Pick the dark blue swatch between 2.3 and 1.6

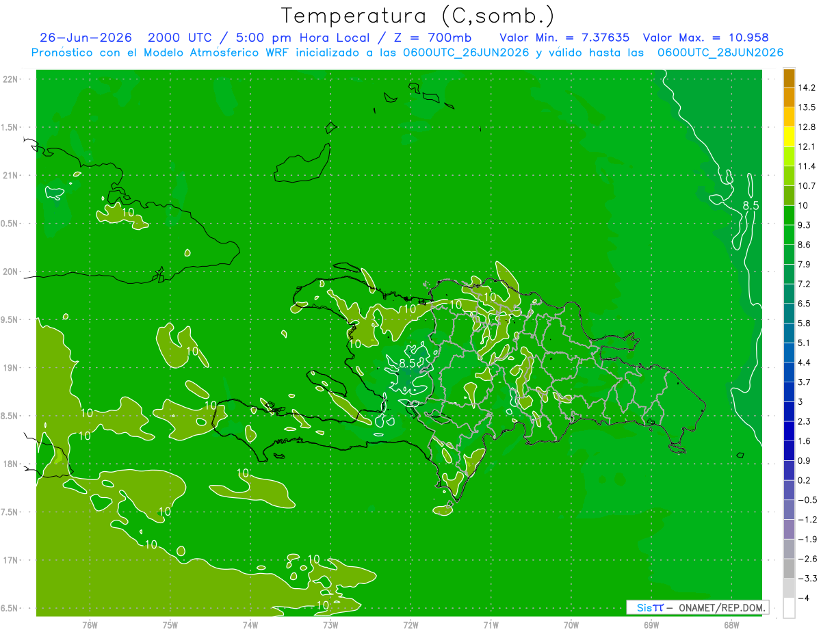(x=789, y=430)
